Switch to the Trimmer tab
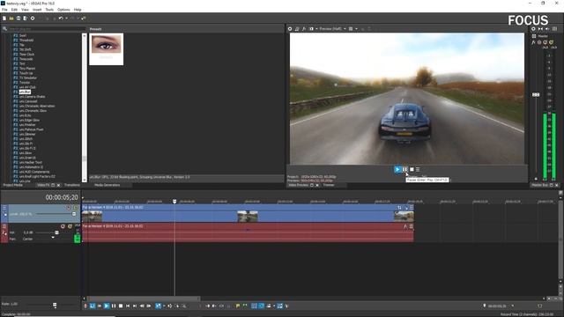 (329, 185)
